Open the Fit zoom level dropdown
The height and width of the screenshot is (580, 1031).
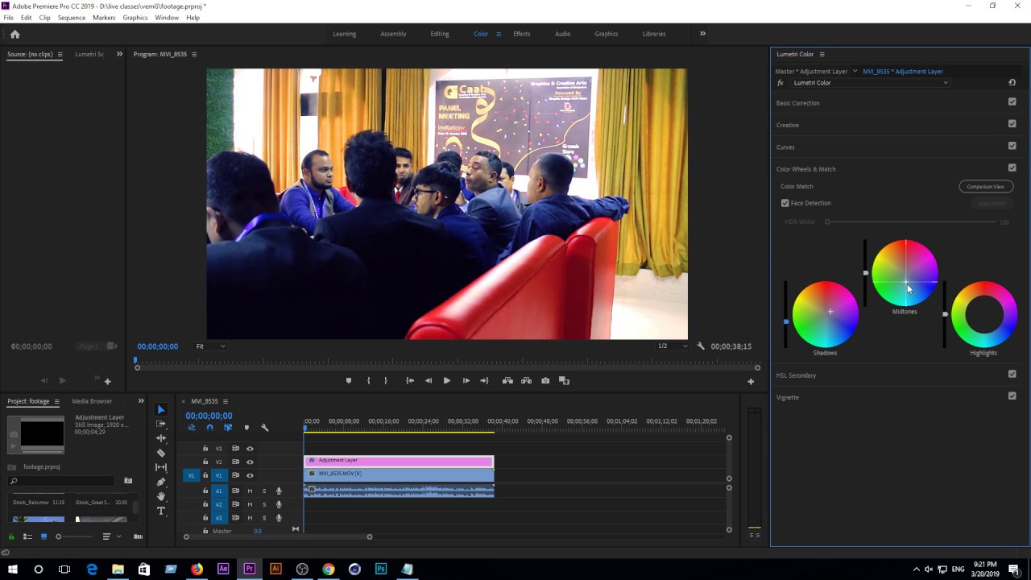click(x=211, y=346)
